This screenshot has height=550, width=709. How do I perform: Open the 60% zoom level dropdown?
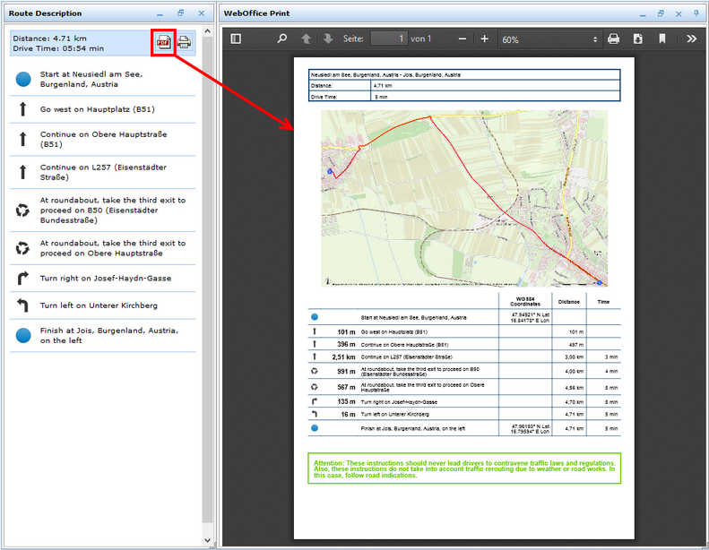(549, 39)
